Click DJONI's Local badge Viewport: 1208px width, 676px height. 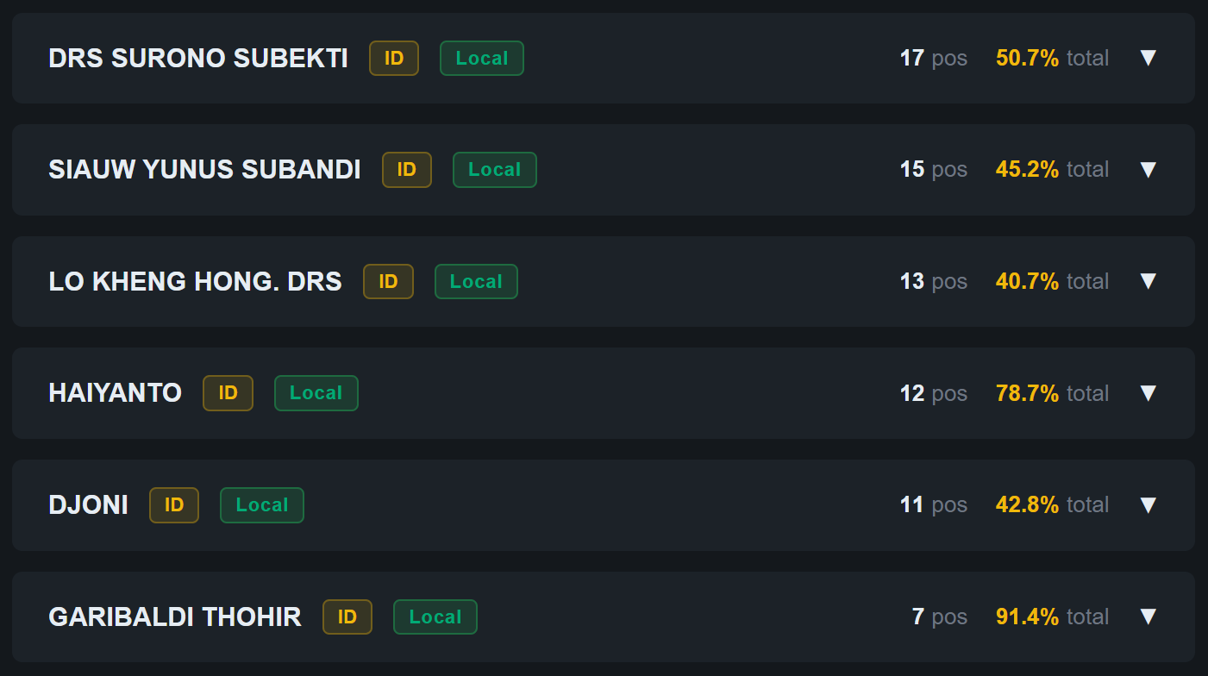coord(261,505)
